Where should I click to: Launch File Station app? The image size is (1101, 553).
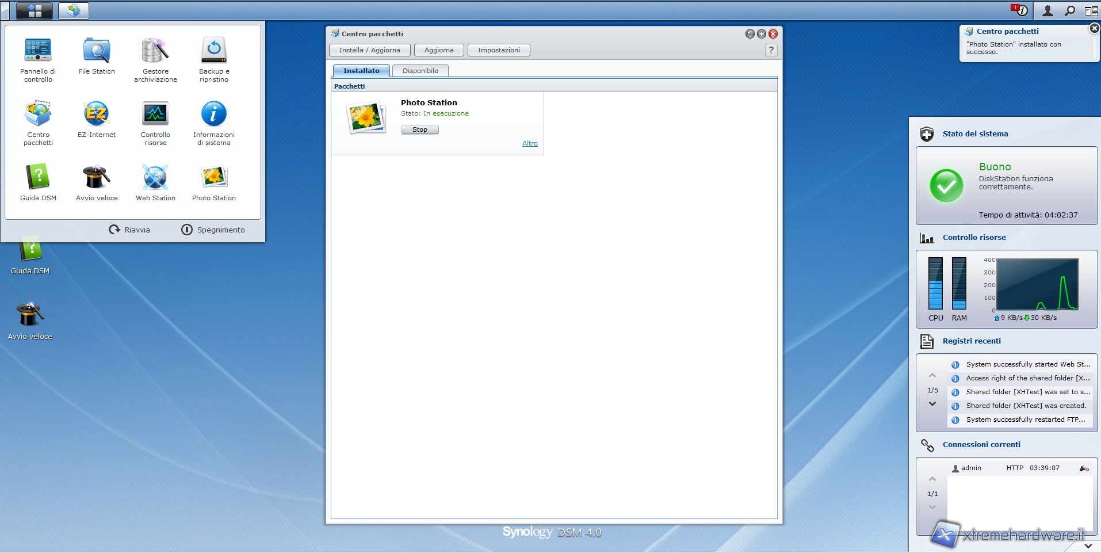point(97,52)
